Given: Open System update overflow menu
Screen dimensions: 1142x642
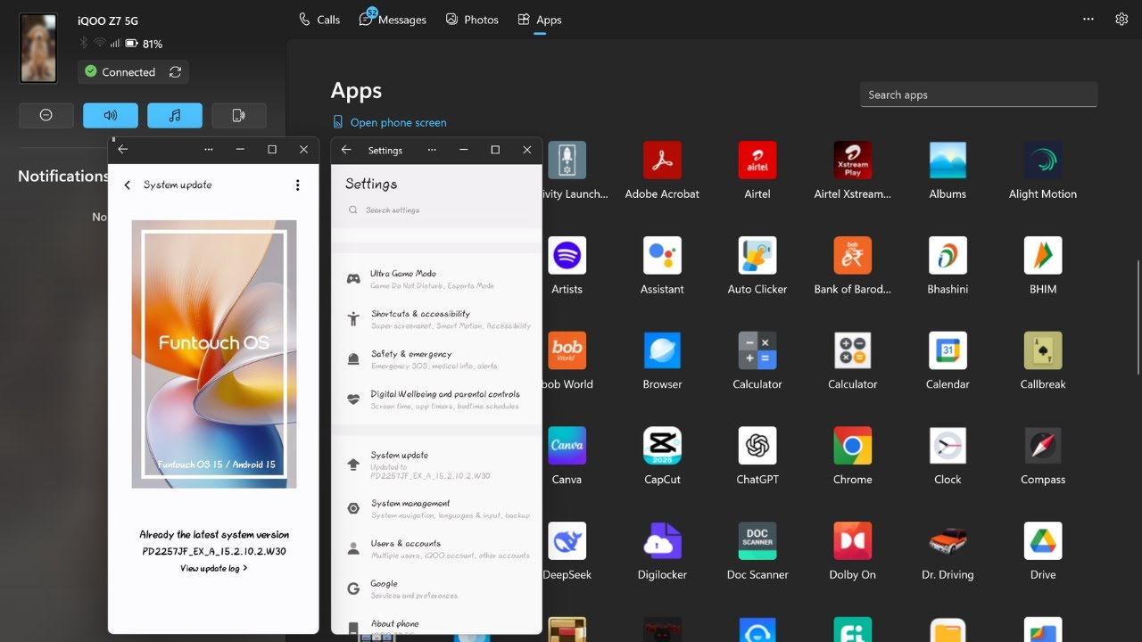Looking at the screenshot, I should 297,185.
